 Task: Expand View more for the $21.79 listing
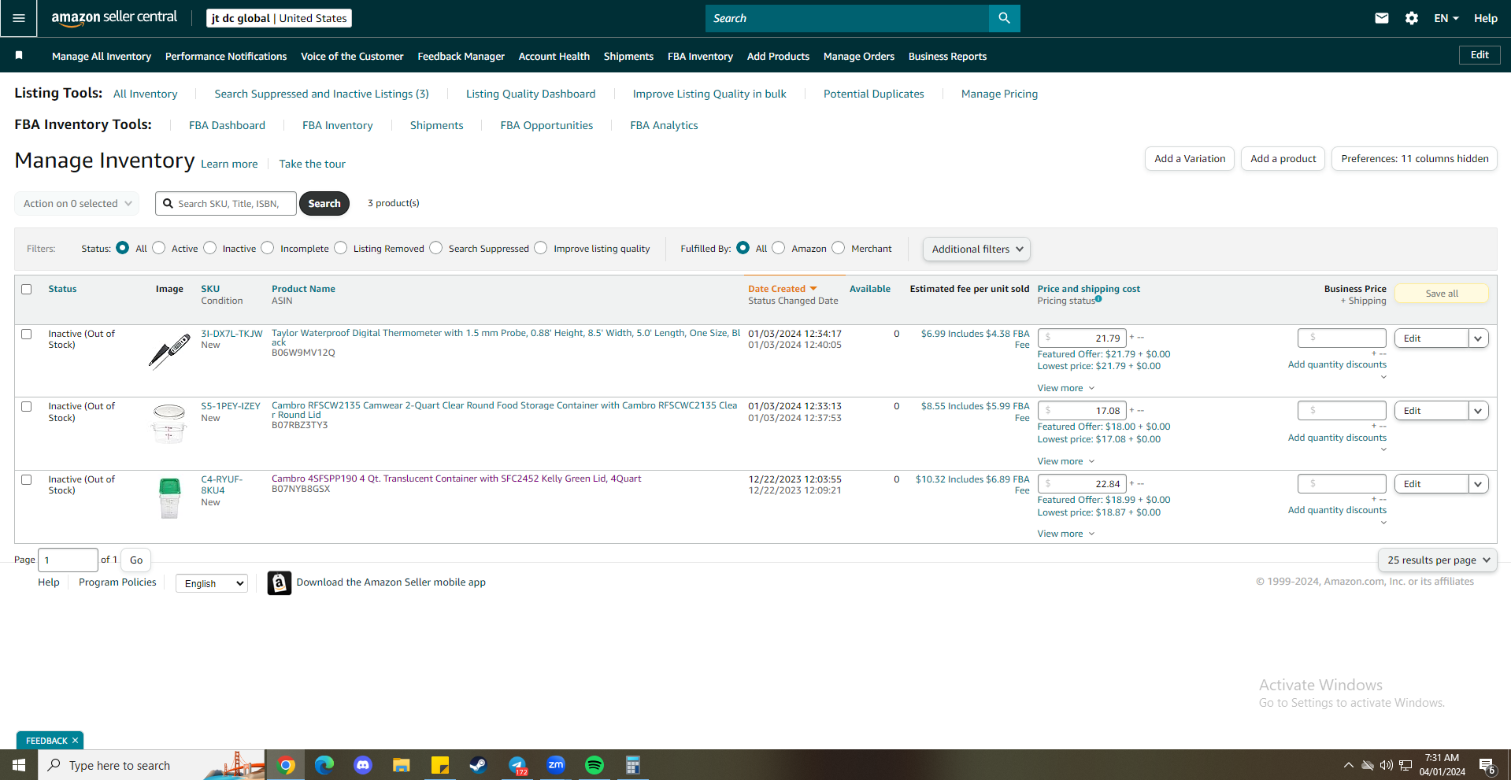click(1066, 388)
